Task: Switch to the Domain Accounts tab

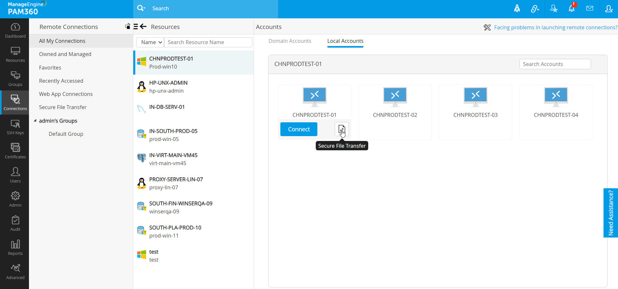Action: point(290,41)
